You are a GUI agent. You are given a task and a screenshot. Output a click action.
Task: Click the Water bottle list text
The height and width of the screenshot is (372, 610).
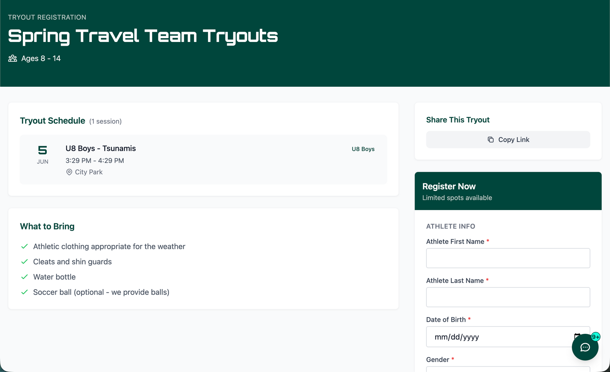click(x=54, y=277)
